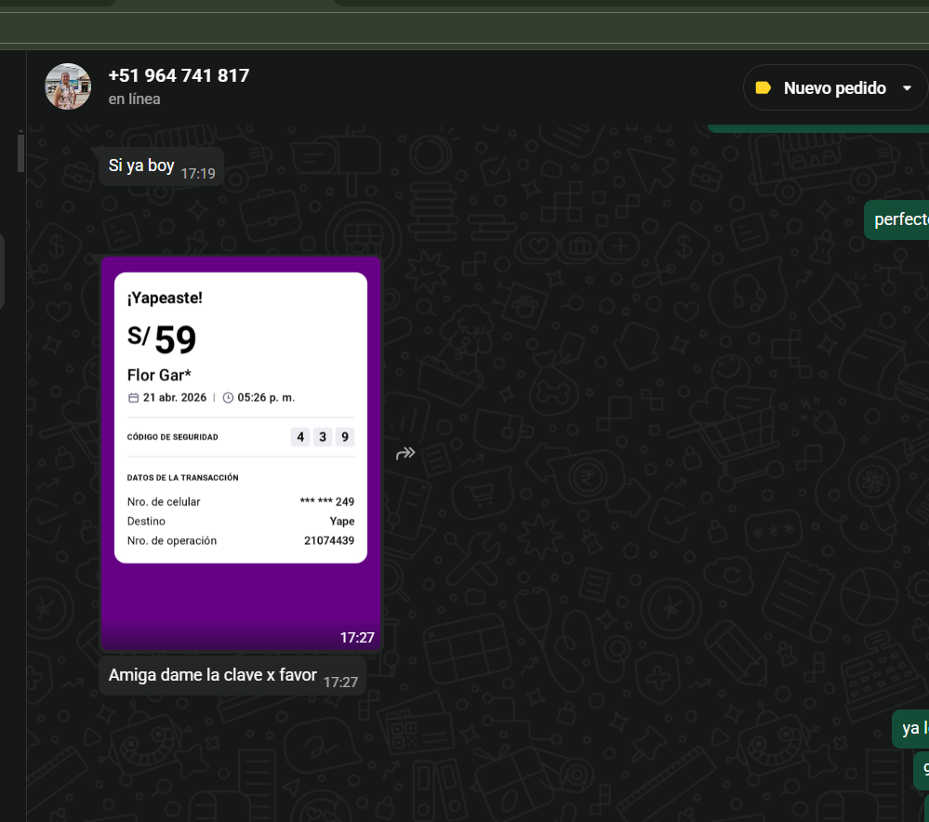Click operation number 21074439 in the receipt

coord(328,540)
